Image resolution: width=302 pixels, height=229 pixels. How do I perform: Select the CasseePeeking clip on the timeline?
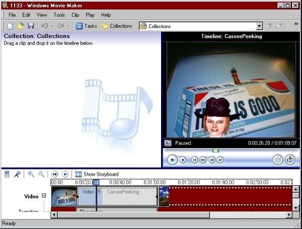tap(117, 196)
